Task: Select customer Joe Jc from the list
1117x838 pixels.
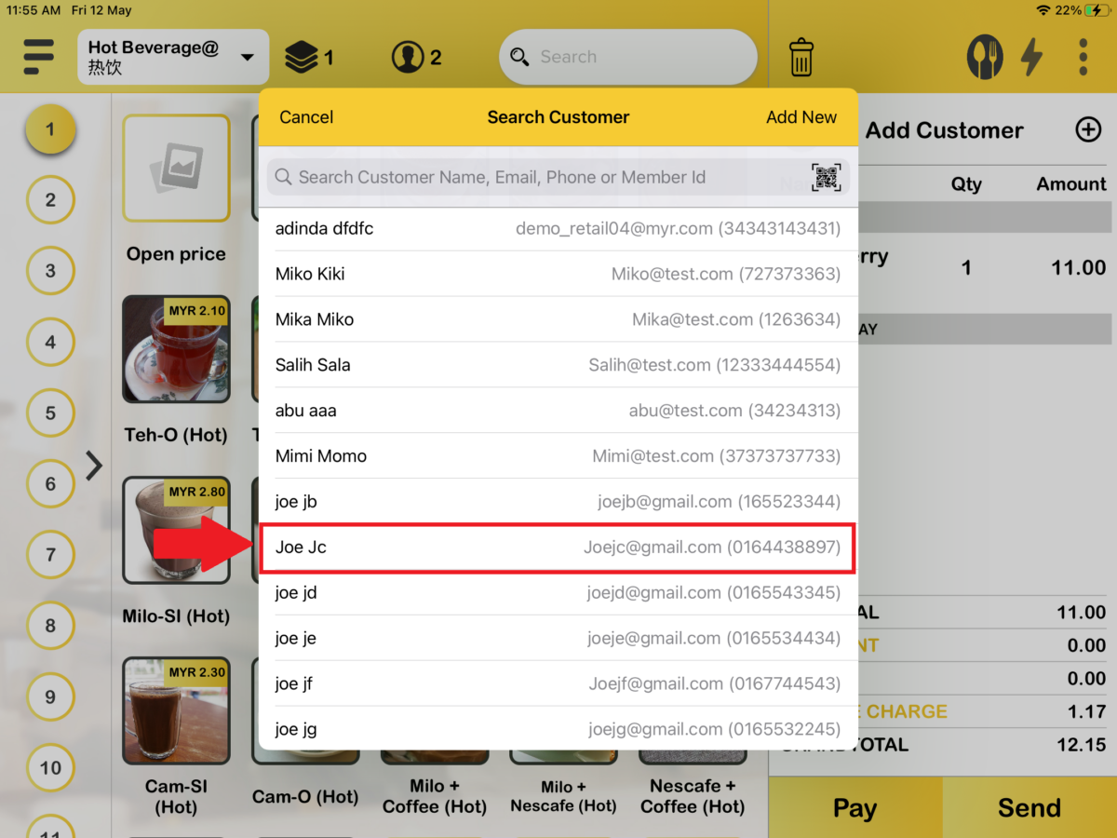Action: pyautogui.click(x=557, y=548)
